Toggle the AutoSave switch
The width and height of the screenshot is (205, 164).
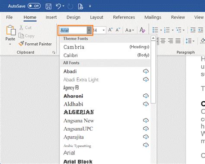34,6
